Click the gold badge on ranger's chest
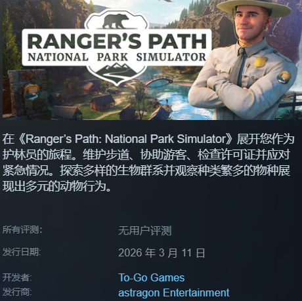This screenshot has height=301, width=302. (x=260, y=62)
